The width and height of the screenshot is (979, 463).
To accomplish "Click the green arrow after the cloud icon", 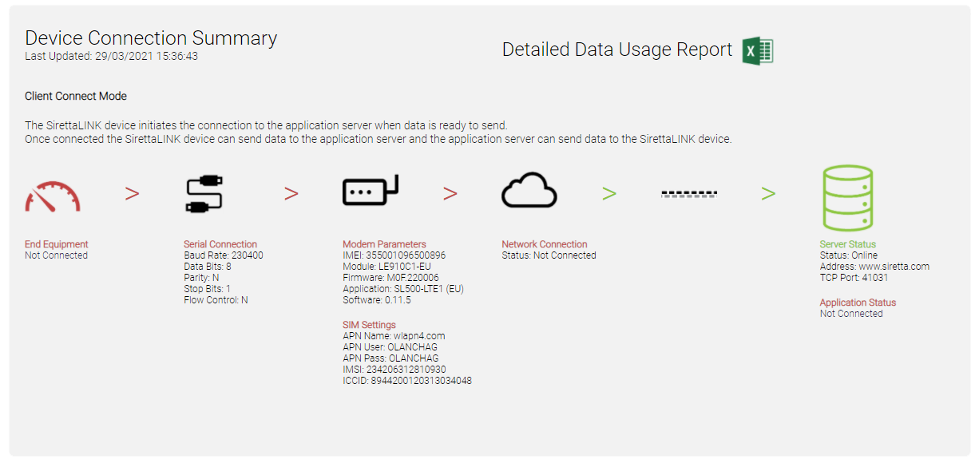I will (x=609, y=194).
